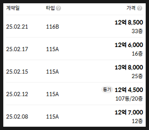The image size is (149, 130).
Task: Click the 가격 column header
Action: pyautogui.click(x=131, y=8)
